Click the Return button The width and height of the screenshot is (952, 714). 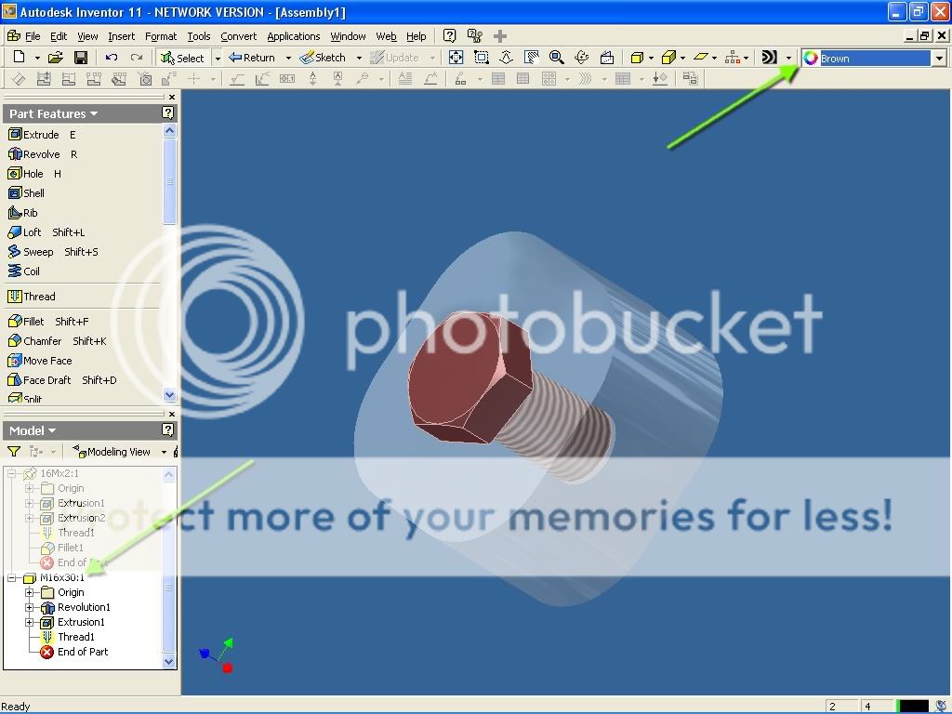point(252,58)
